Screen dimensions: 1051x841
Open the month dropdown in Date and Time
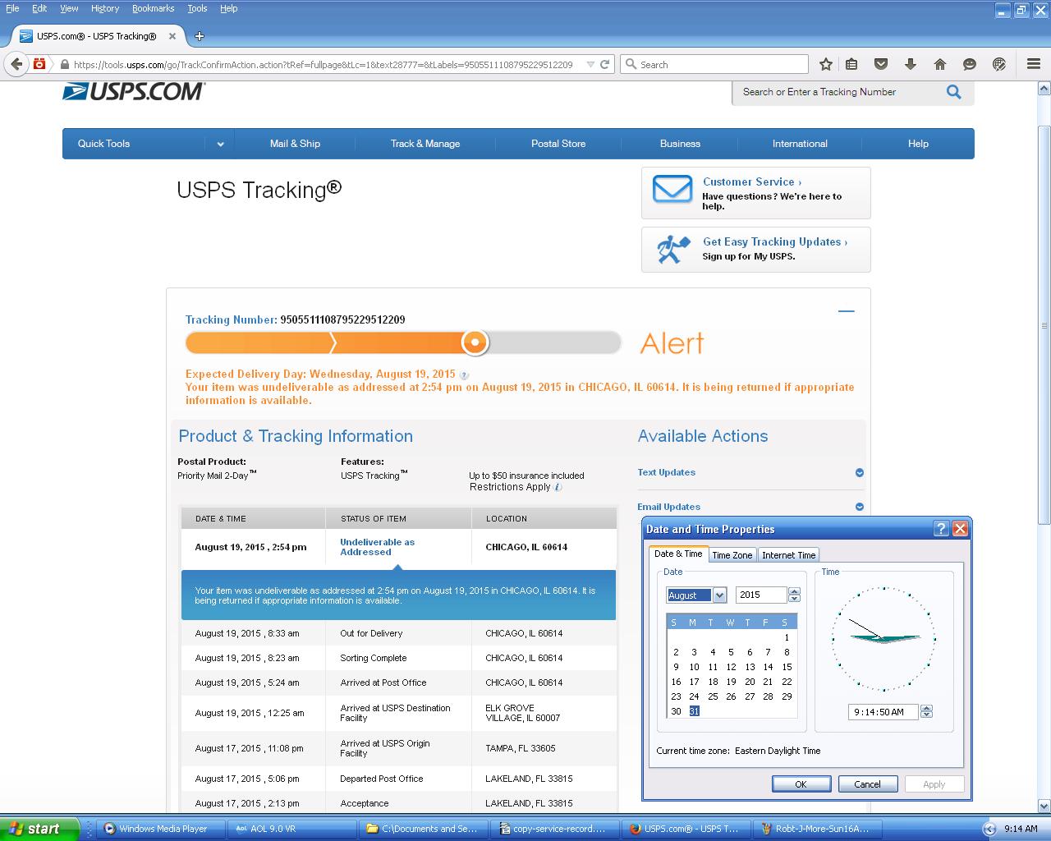[x=719, y=595]
